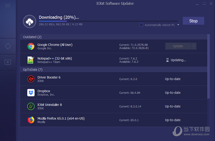Select the Dropbox name

click(44, 91)
